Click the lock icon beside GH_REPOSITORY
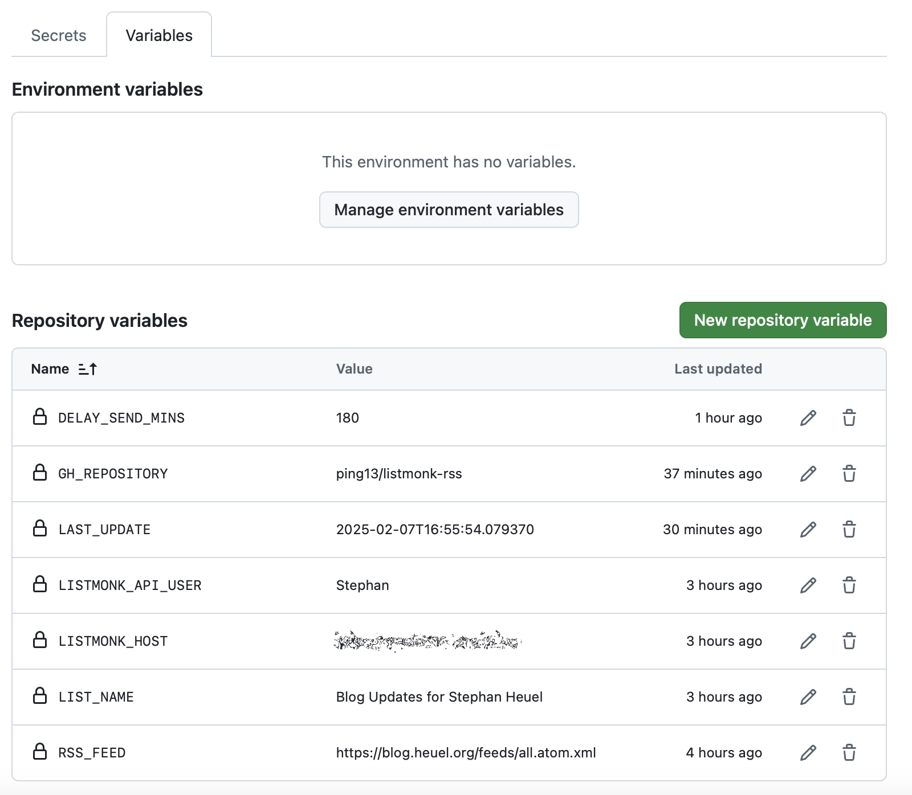This screenshot has width=912, height=795. pyautogui.click(x=40, y=473)
